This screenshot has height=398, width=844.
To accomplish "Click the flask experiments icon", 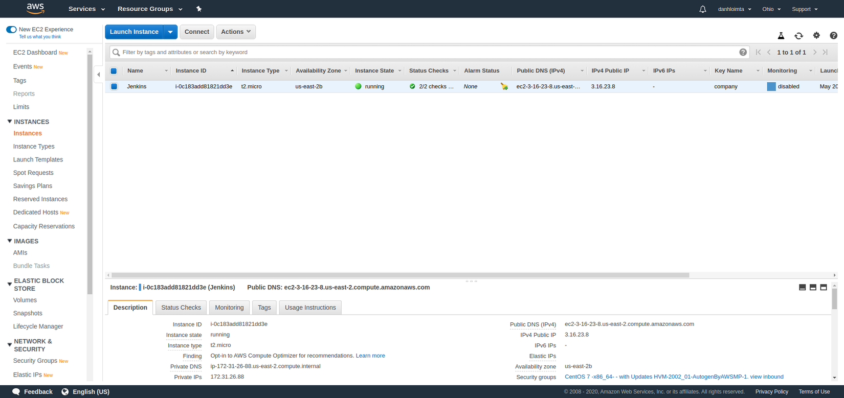I will [x=781, y=36].
